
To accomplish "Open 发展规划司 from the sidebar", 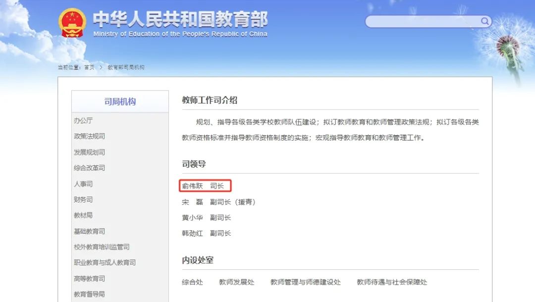I will (x=89, y=152).
